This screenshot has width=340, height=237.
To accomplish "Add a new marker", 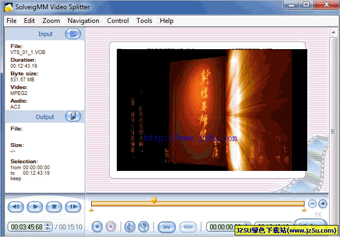I will [x=97, y=227].
